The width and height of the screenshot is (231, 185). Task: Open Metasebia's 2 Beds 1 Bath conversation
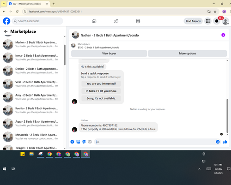coord(32,137)
